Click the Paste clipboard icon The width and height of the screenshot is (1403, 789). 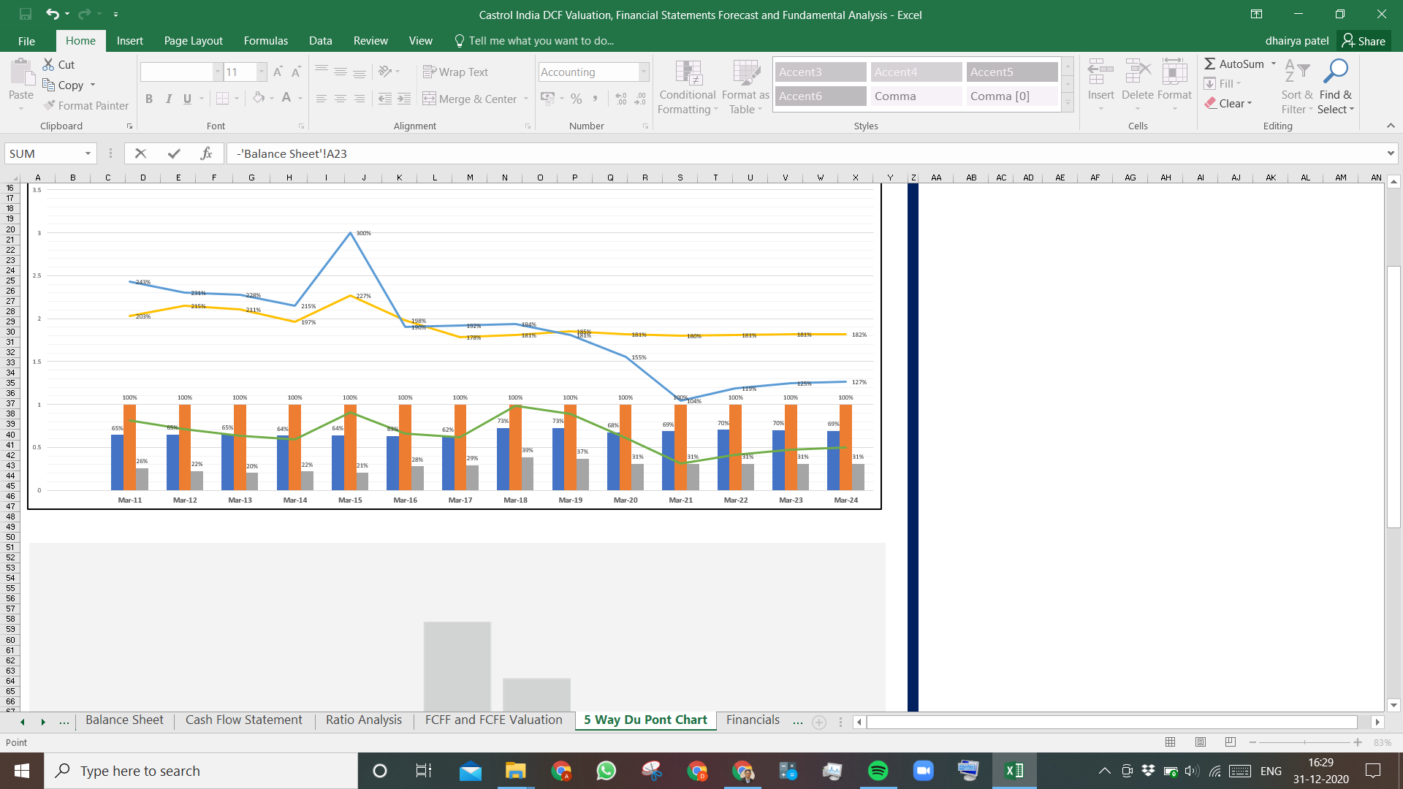point(22,74)
